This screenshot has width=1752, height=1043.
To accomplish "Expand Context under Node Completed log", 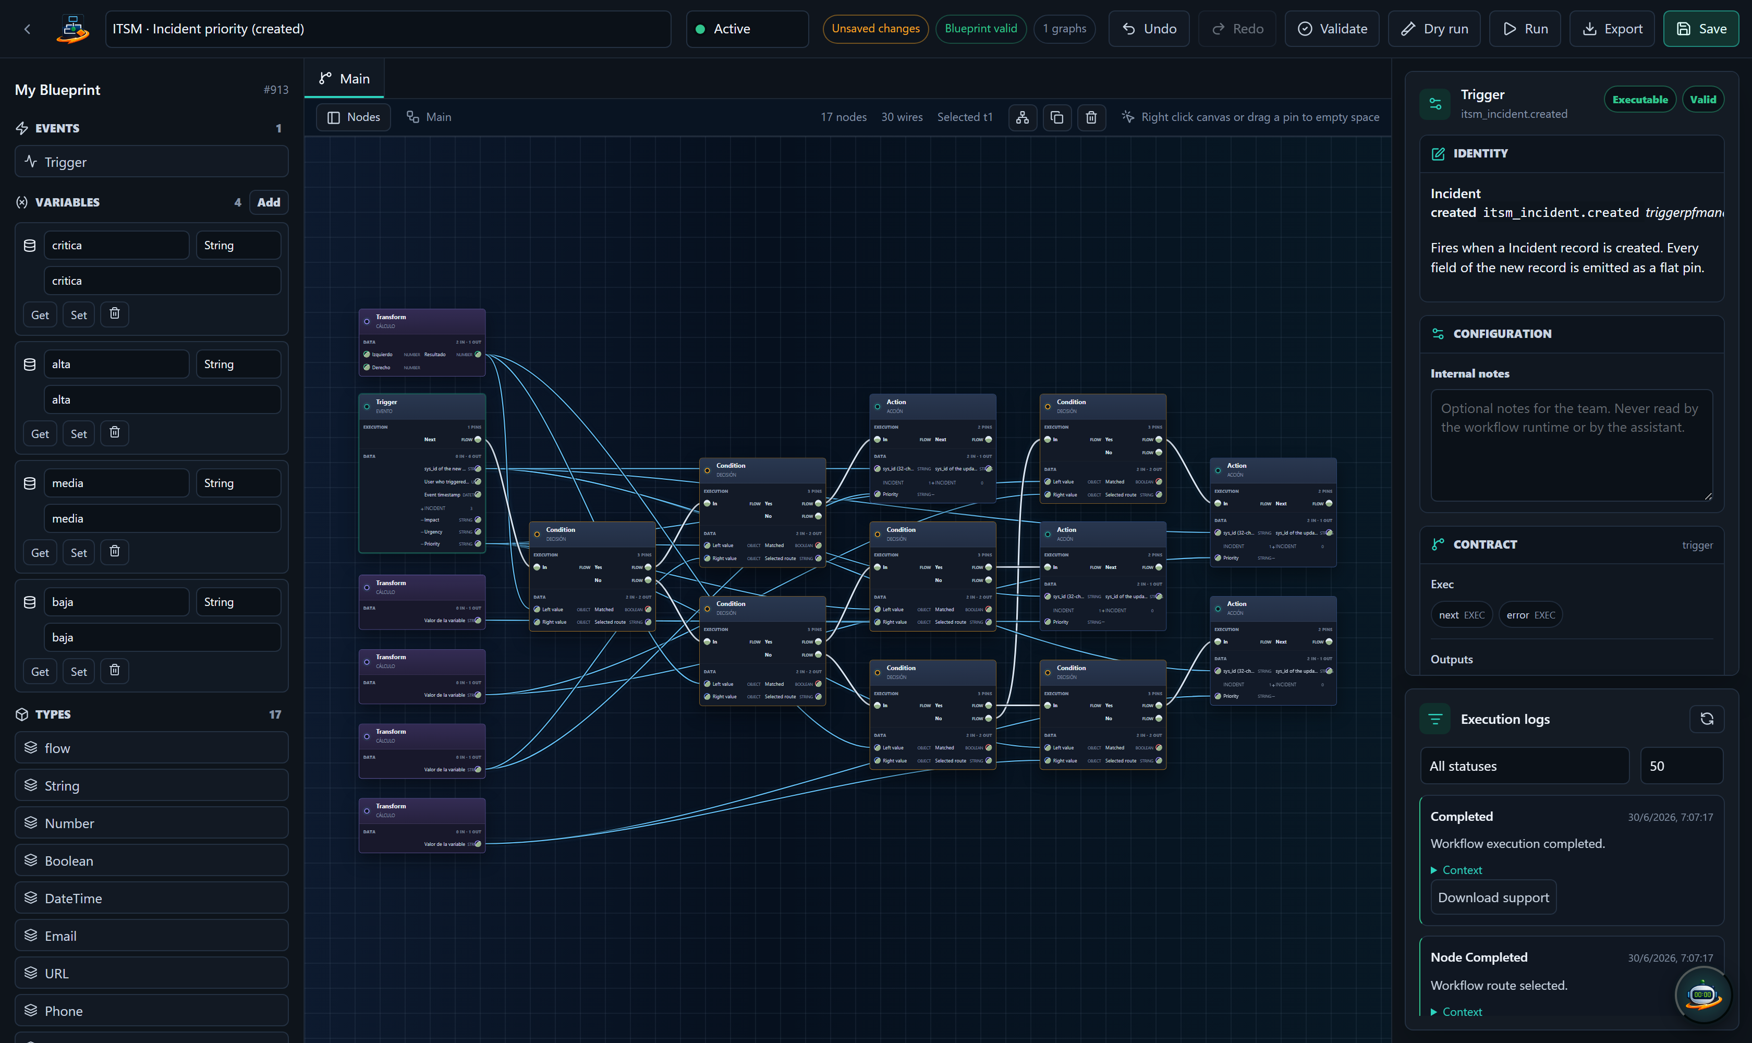I will [x=1456, y=1011].
